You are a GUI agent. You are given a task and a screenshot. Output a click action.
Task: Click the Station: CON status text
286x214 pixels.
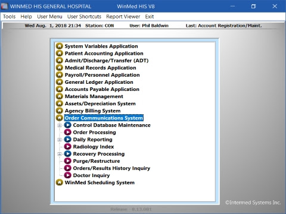click(100, 26)
